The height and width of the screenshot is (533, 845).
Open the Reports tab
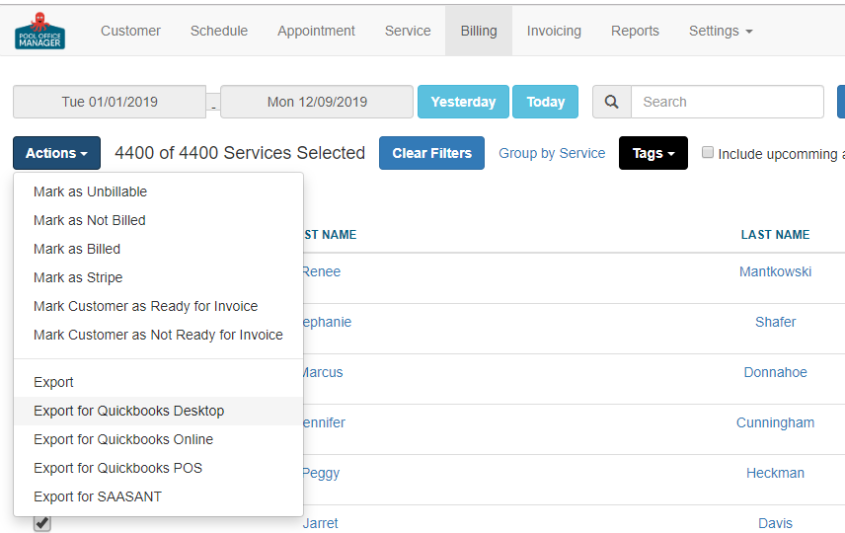635,31
